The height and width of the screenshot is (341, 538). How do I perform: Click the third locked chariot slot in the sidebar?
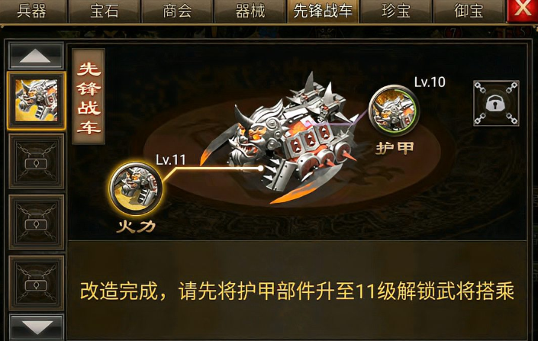click(x=37, y=283)
